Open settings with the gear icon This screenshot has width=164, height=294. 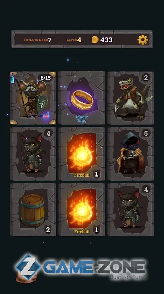coord(143,40)
